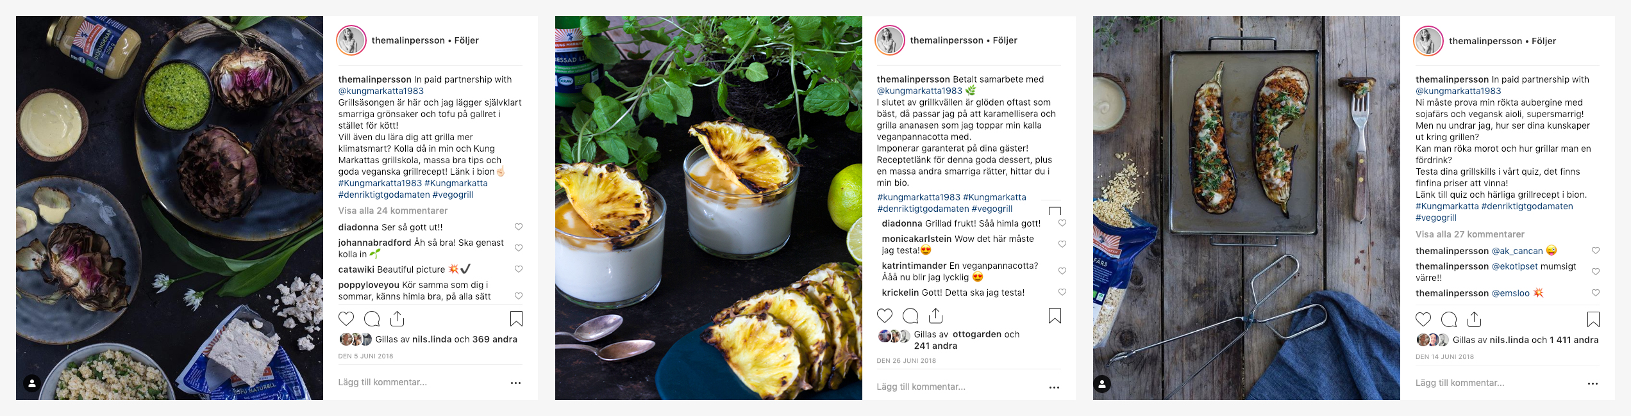The image size is (1631, 416).
Task: Show tagged people on artichoke photo
Action: 32,383
